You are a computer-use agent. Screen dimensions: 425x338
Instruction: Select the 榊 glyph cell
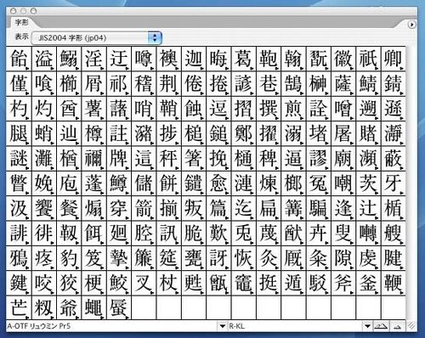point(319,83)
